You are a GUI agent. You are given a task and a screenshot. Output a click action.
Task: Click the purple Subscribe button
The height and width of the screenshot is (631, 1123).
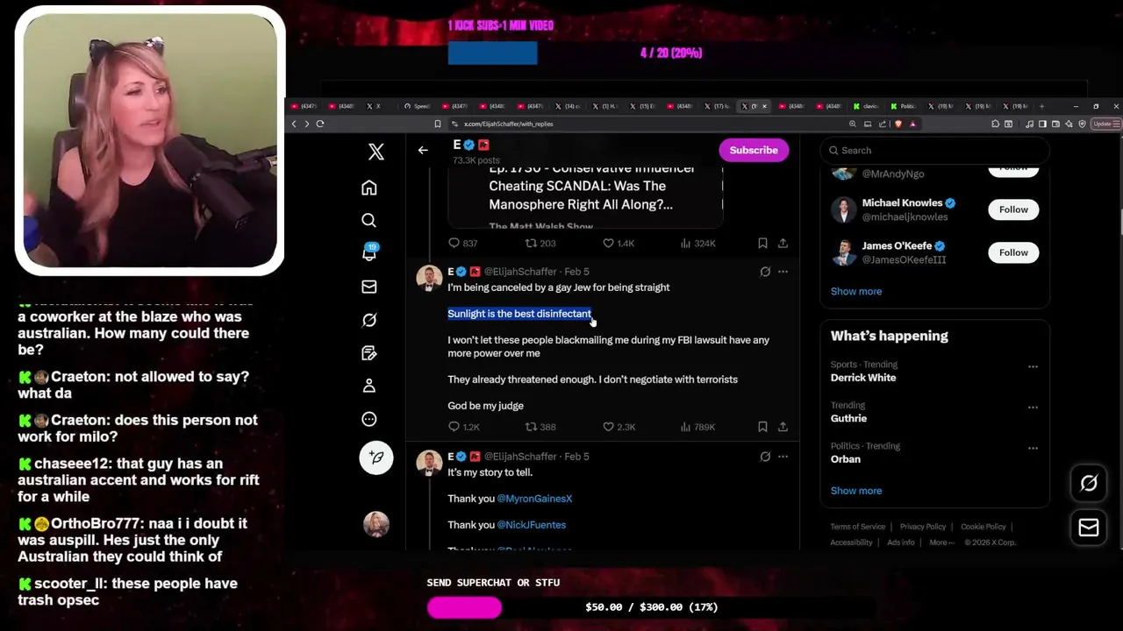[x=754, y=150]
